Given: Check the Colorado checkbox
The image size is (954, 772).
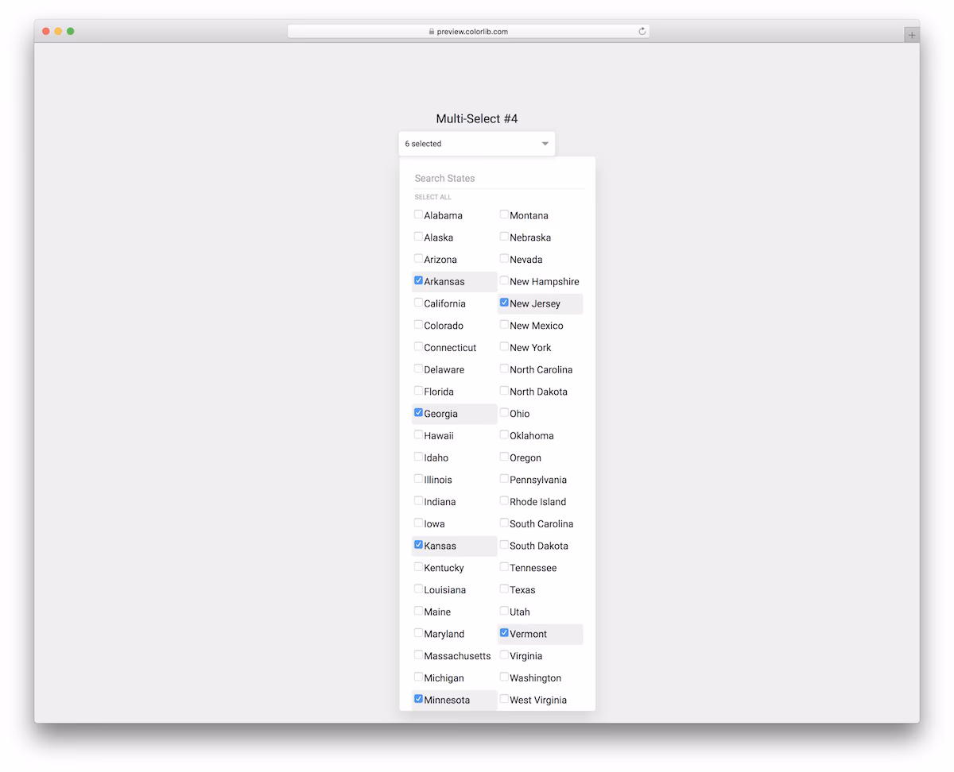Looking at the screenshot, I should click(x=418, y=325).
